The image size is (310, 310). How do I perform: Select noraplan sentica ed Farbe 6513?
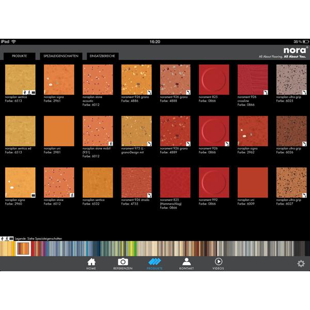20,131
